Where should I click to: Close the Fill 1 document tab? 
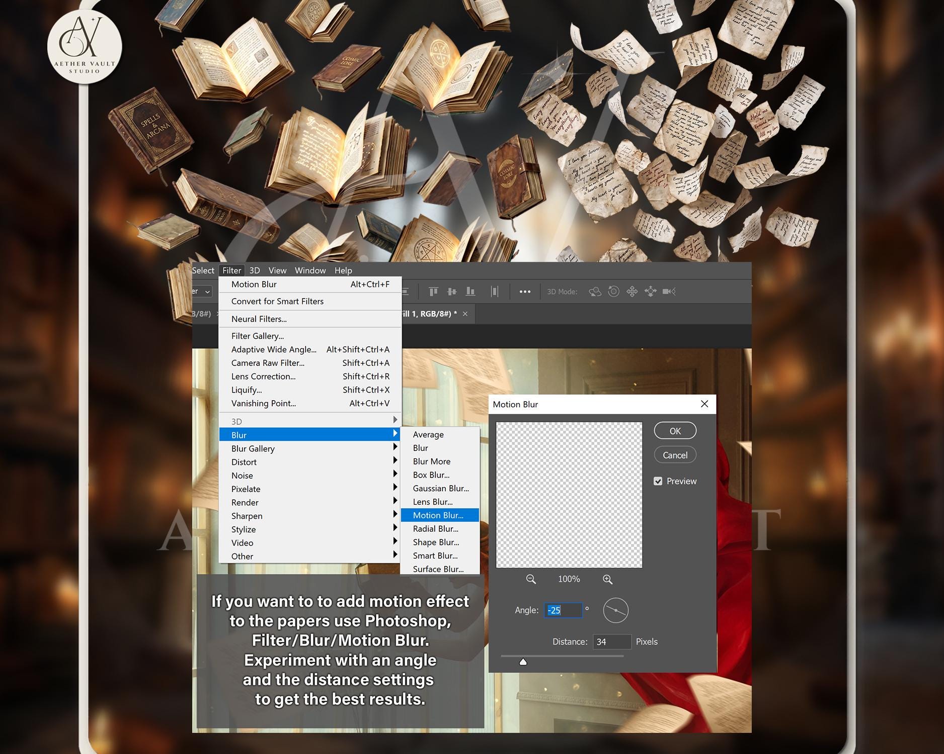[x=465, y=314]
